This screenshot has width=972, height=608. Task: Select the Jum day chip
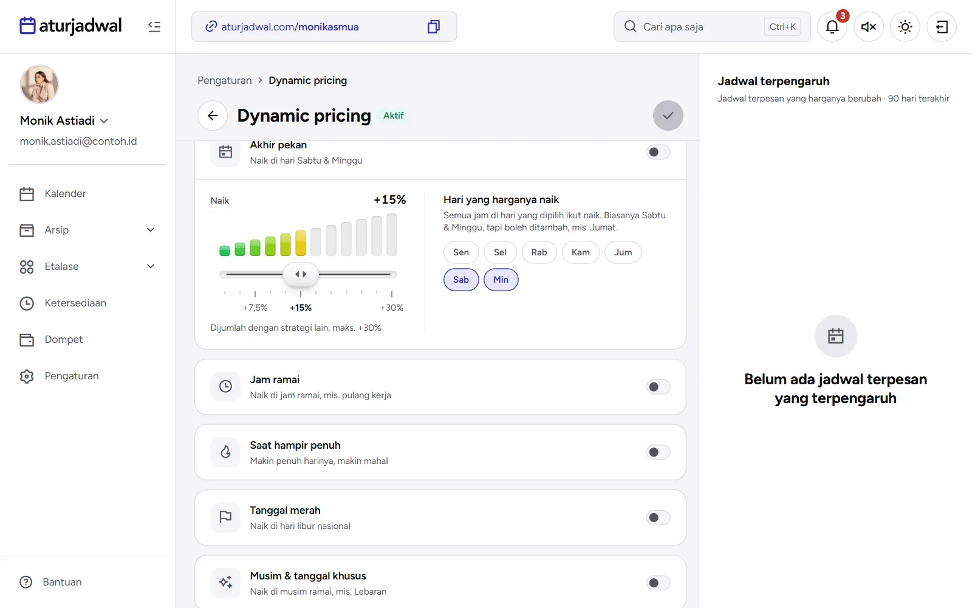click(x=623, y=252)
